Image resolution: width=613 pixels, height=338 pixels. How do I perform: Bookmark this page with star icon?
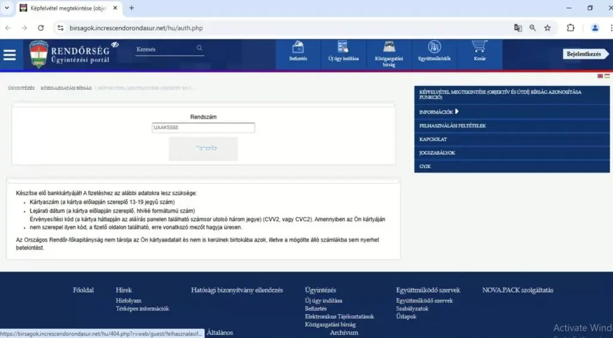click(x=547, y=28)
